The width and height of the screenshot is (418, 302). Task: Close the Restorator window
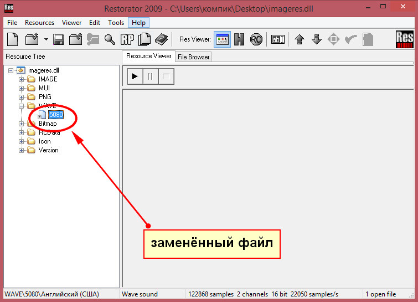click(403, 7)
